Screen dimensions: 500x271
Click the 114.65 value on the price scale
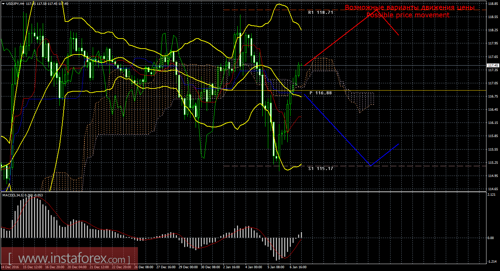pos(492,189)
